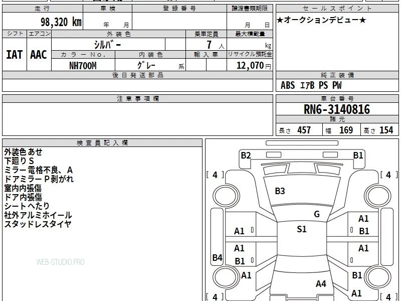Click the 後日発送部品 header
401x301 pixels.
point(137,75)
